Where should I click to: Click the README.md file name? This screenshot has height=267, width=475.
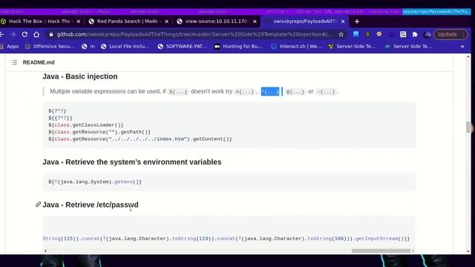[39, 62]
